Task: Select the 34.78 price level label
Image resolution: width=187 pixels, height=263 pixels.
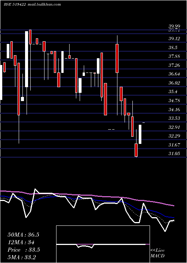Action: click(174, 101)
